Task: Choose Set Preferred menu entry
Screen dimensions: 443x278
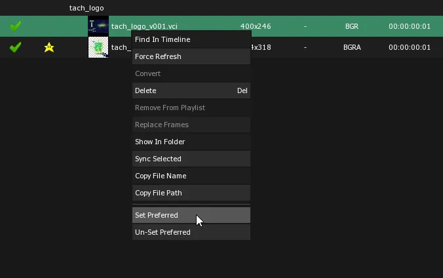Action: [x=191, y=215]
